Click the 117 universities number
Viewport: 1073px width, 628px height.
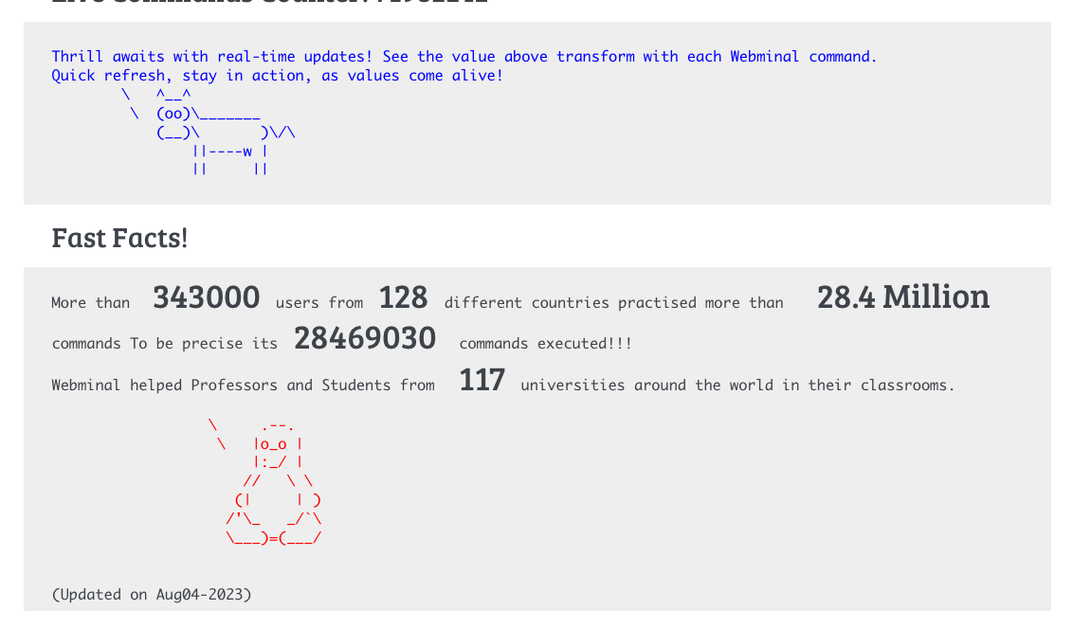pos(482,381)
